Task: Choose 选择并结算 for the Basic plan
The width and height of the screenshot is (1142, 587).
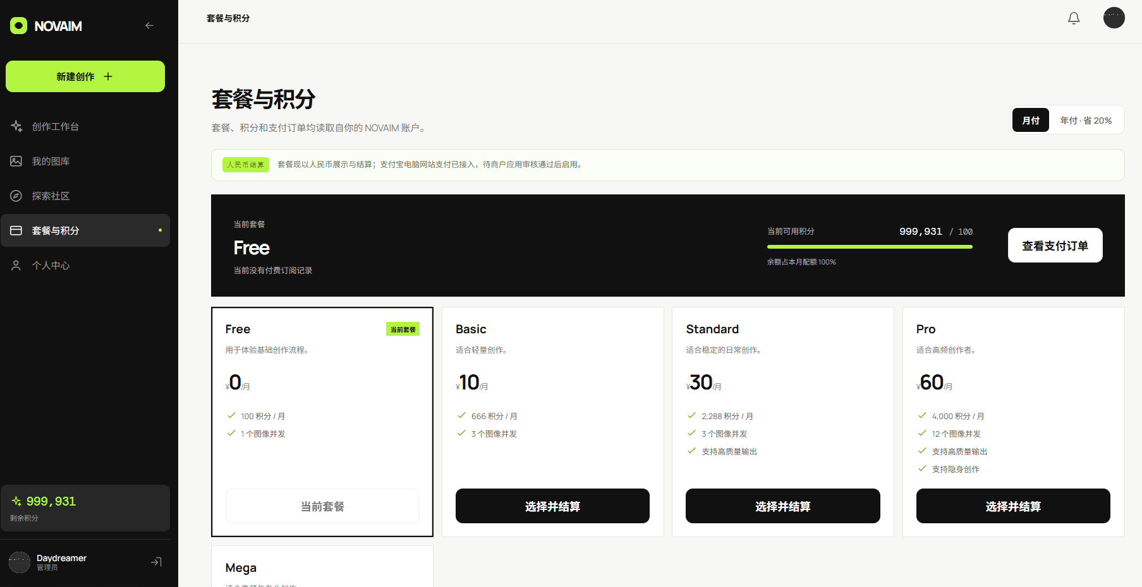Action: tap(552, 506)
